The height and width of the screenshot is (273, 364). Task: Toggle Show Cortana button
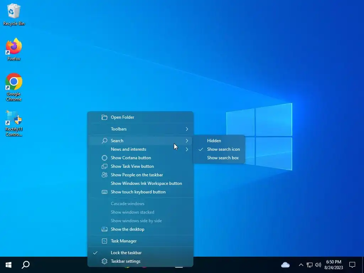(x=140, y=158)
